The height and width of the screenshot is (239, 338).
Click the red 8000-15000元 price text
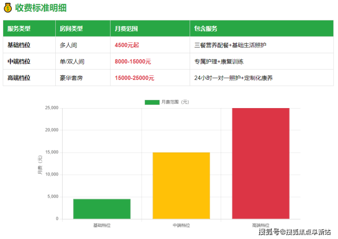point(133,62)
